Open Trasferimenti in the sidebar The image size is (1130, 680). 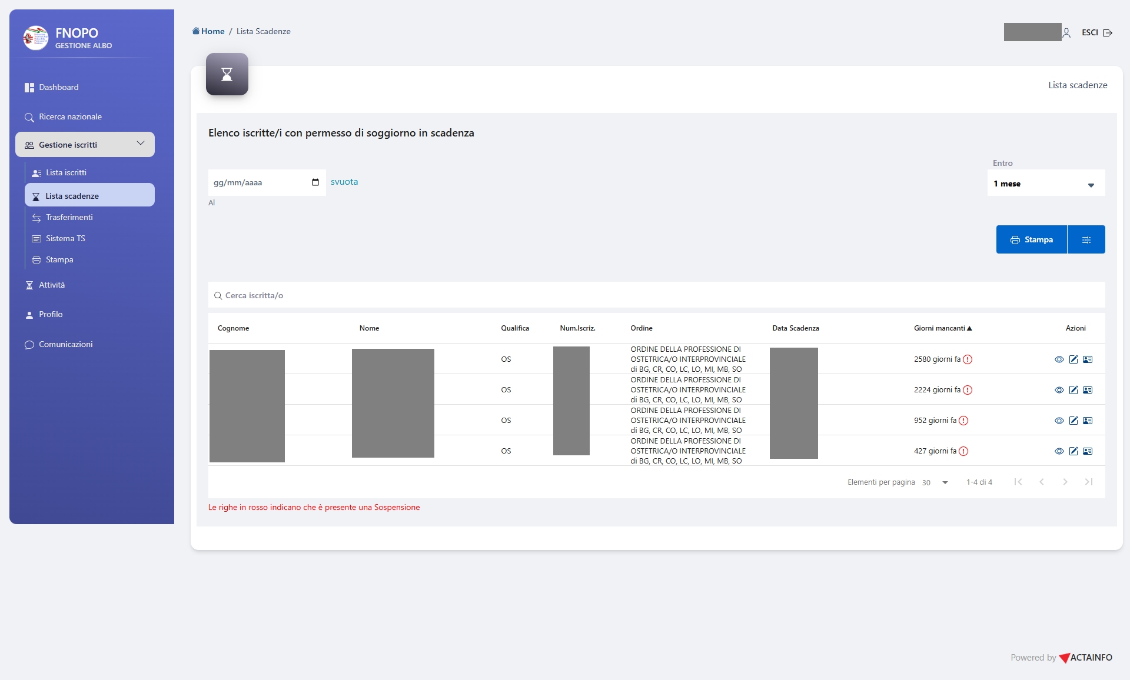click(69, 218)
